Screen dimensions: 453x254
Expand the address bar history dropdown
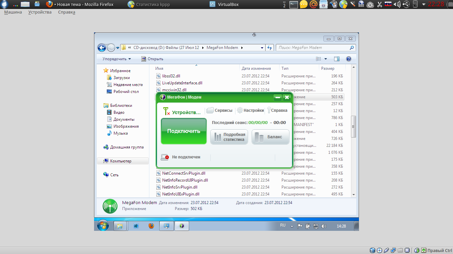[x=262, y=48]
